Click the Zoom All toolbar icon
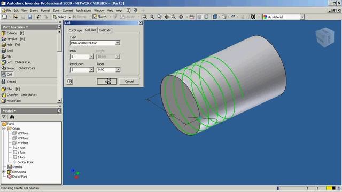The width and height of the screenshot is (342, 192). click(145, 17)
